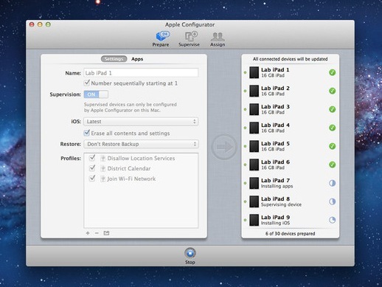The height and width of the screenshot is (287, 382).
Task: Click the Supervising device status text
Action: pyautogui.click(x=281, y=204)
